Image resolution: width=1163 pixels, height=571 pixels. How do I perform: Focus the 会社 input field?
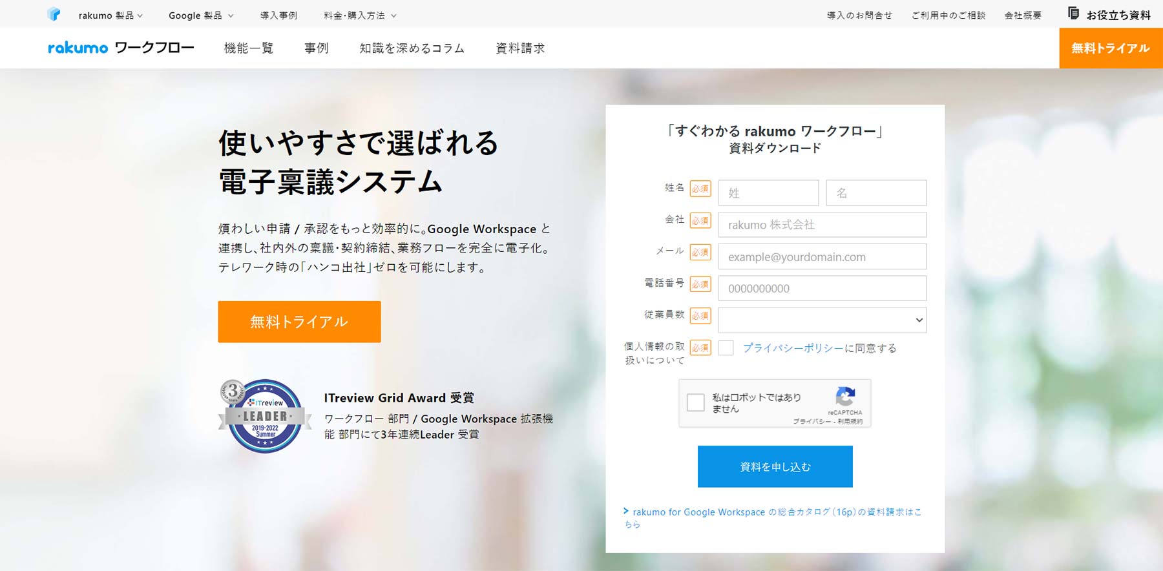click(822, 225)
